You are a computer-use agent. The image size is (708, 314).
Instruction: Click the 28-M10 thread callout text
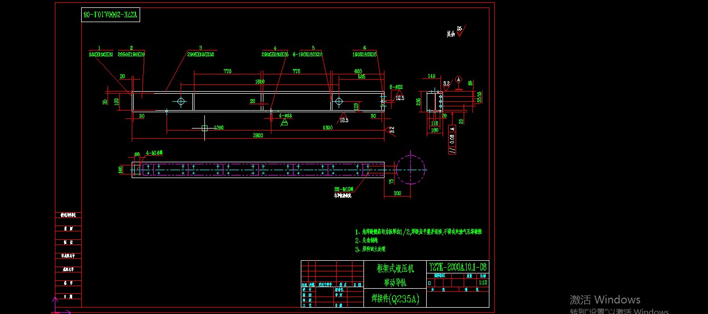pos(345,188)
